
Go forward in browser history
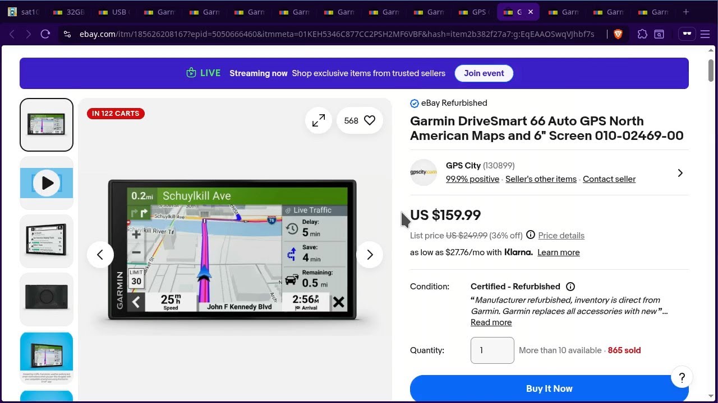tap(28, 34)
